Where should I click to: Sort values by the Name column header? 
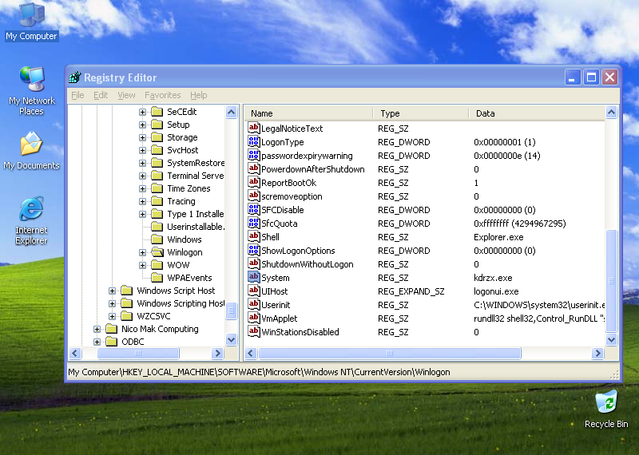click(308, 113)
